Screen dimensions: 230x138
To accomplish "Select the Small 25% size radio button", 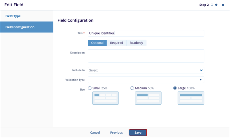I will point(90,88).
